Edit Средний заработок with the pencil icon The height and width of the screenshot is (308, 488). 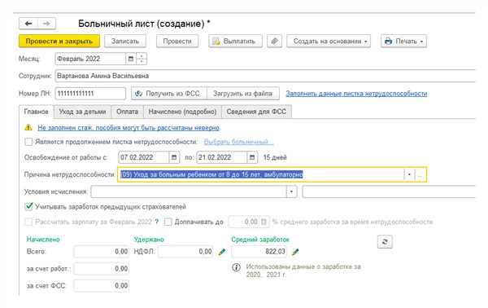point(295,252)
